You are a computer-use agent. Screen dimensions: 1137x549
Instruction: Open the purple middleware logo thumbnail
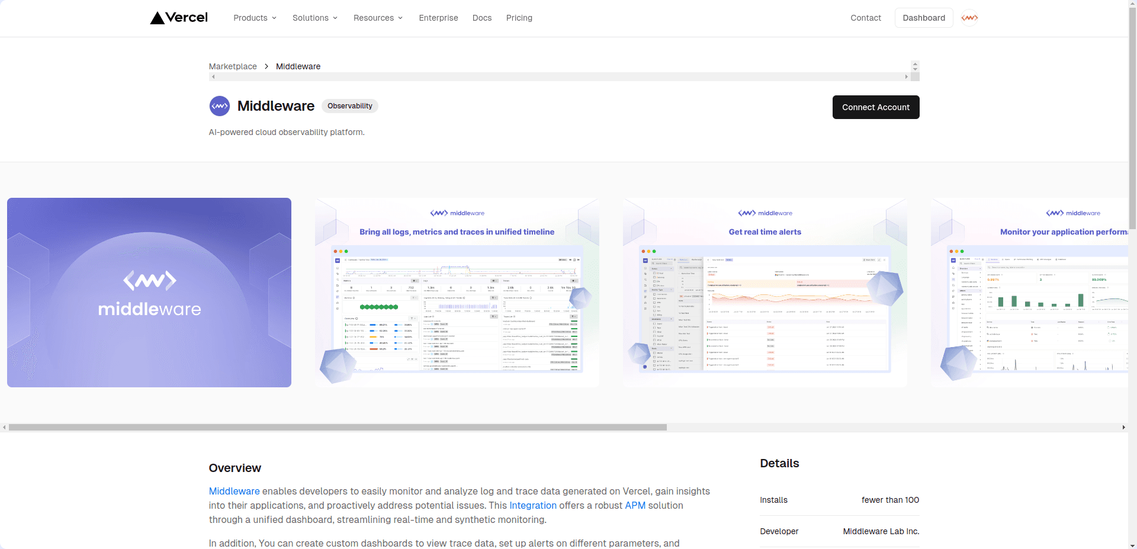pos(149,293)
